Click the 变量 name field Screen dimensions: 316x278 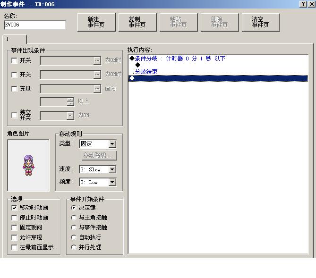click(67, 89)
